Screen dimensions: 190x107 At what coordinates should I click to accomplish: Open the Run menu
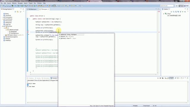[35, 3]
